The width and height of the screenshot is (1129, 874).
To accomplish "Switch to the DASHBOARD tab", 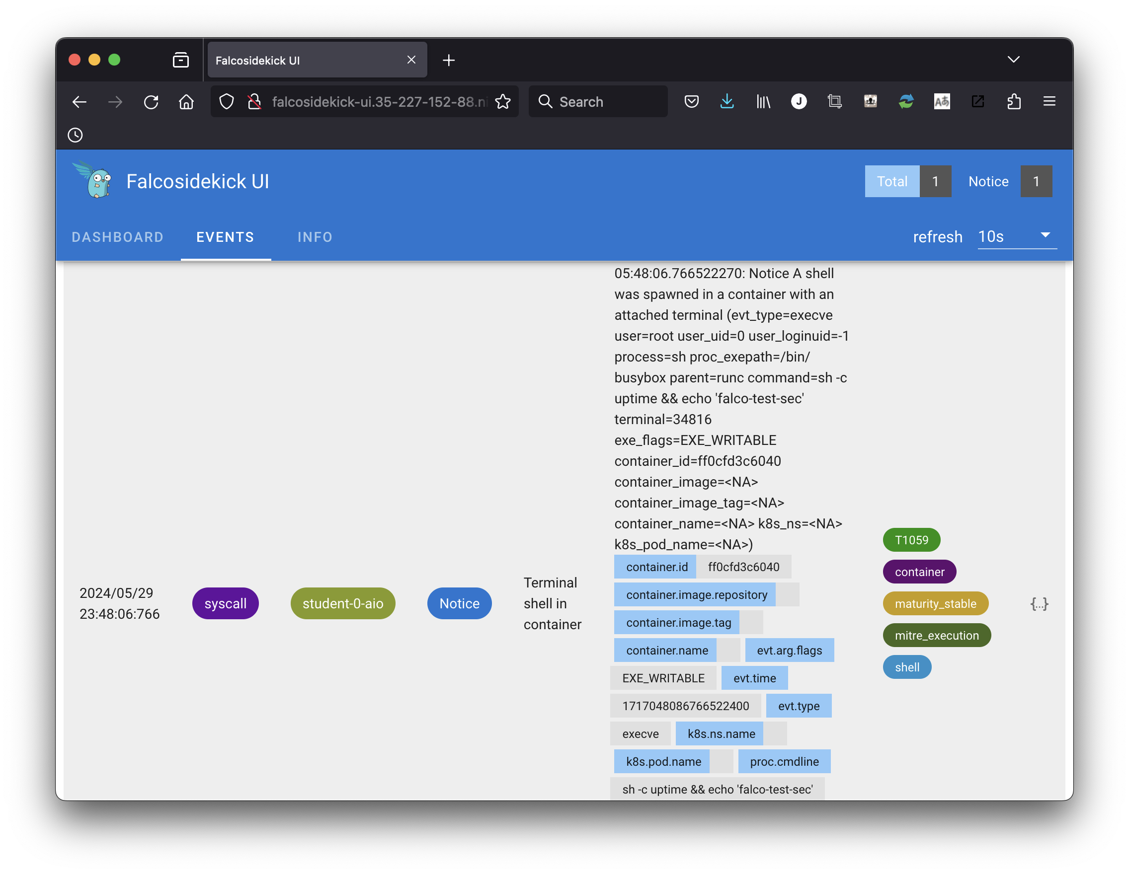I will pyautogui.click(x=118, y=237).
